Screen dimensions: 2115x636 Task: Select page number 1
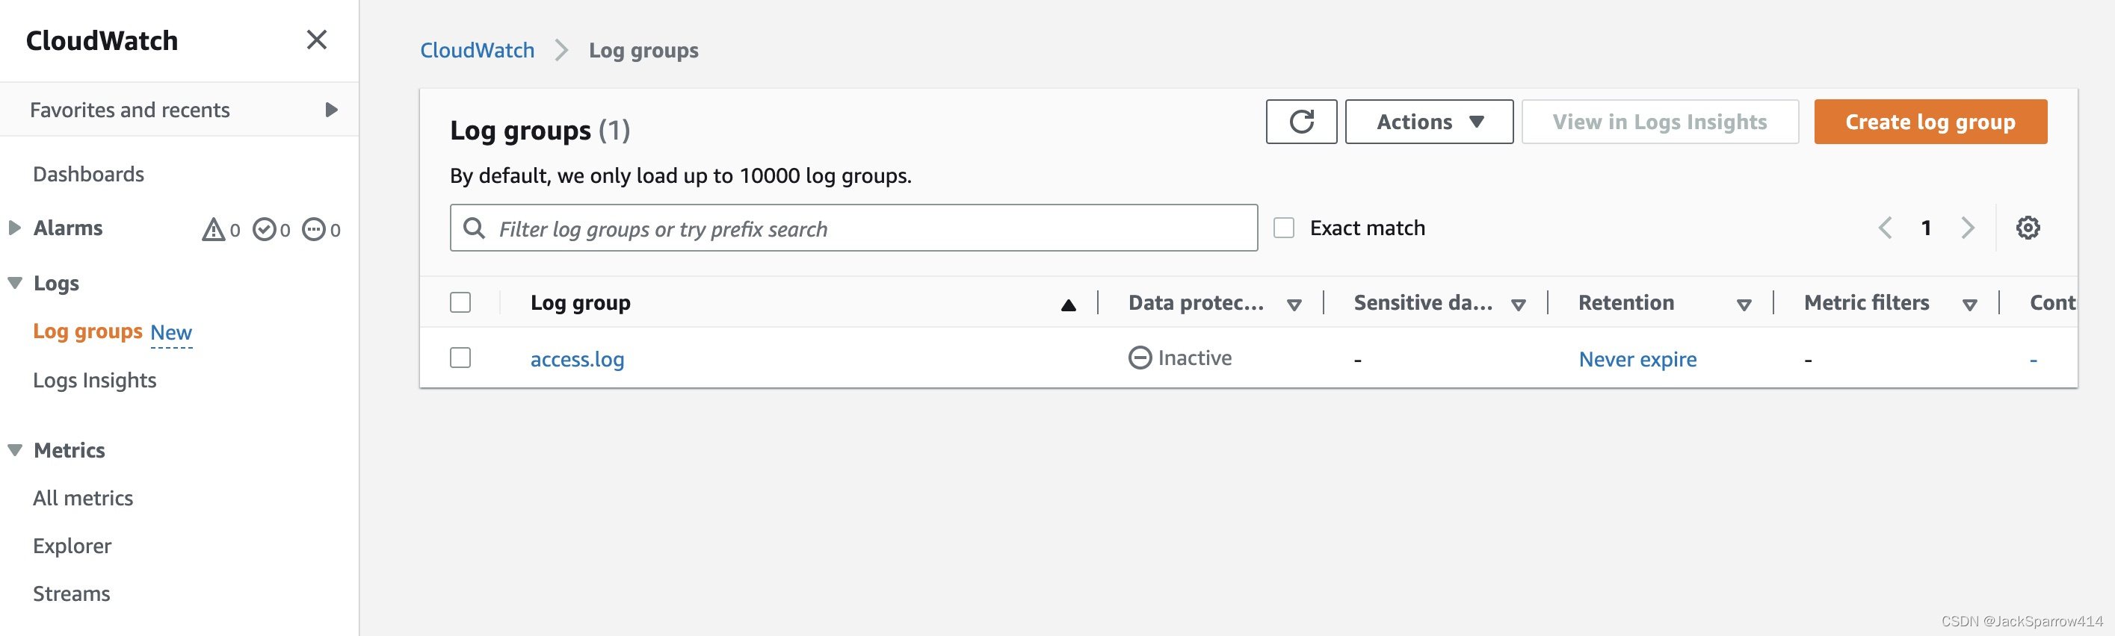[1926, 228]
